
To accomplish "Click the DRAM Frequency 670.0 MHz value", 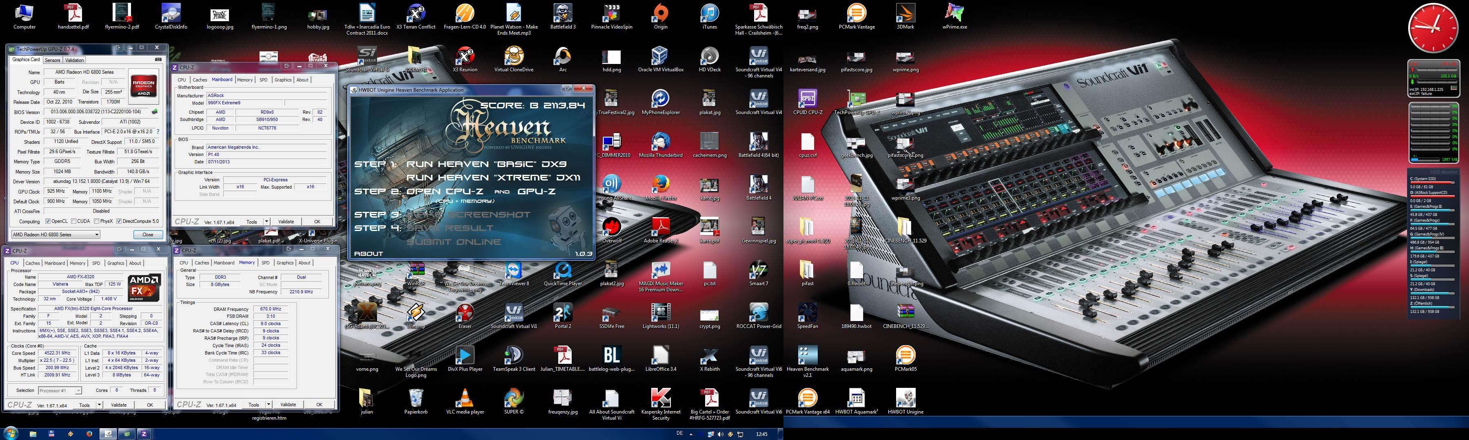I will tap(270, 309).
